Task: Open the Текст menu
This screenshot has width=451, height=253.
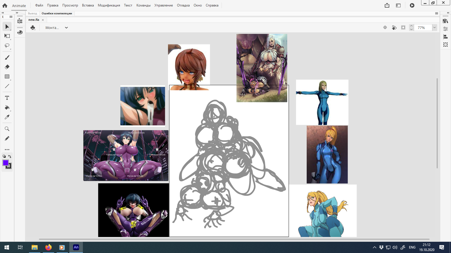Action: click(x=128, y=5)
